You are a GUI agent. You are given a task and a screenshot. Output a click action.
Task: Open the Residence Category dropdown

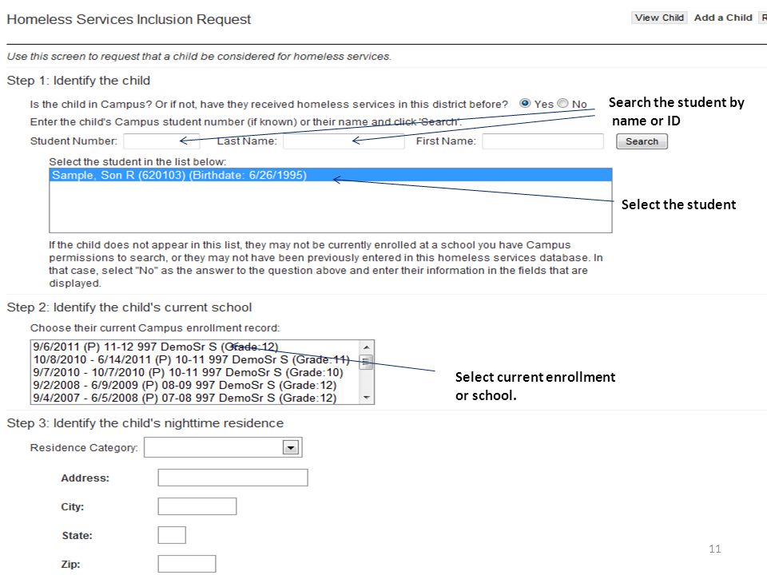[x=223, y=447]
